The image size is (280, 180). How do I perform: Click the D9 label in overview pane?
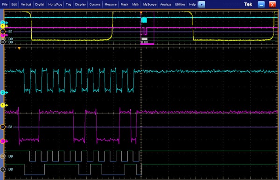(x=11, y=39)
